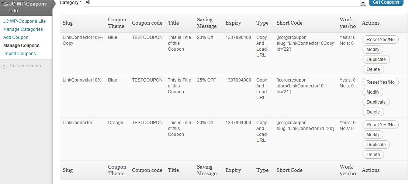The image size is (412, 184).
Task: Open the Category dropdown arrow
Action: (x=363, y=3)
